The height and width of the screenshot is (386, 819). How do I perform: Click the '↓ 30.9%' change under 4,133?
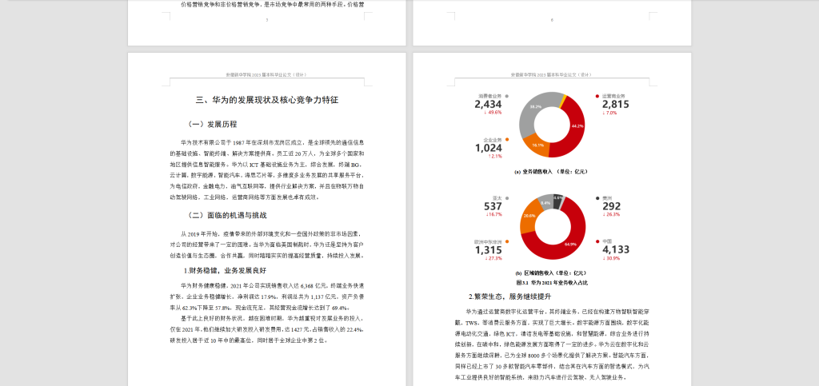[x=610, y=258]
